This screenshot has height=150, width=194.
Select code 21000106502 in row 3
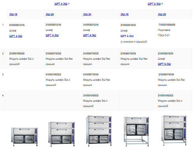coord(53,75)
